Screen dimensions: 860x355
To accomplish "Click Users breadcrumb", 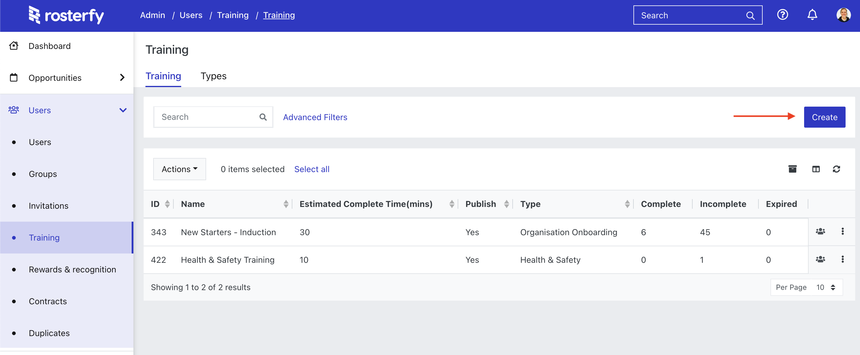I will tap(191, 15).
